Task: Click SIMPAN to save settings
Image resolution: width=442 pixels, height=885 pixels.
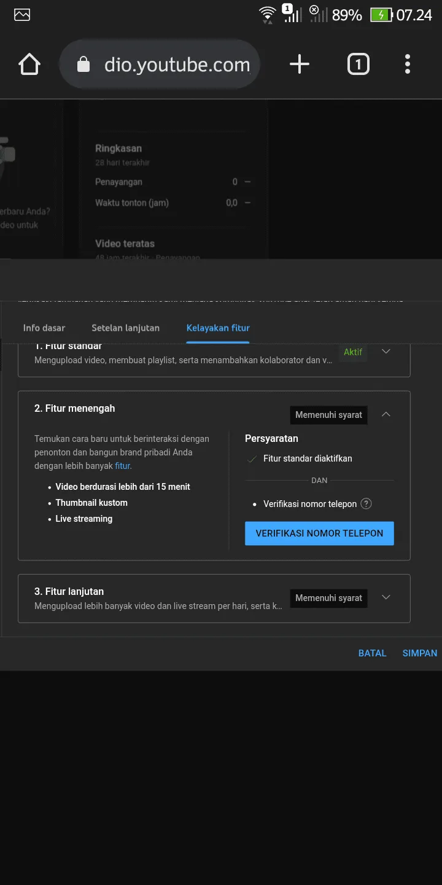Action: (x=420, y=653)
